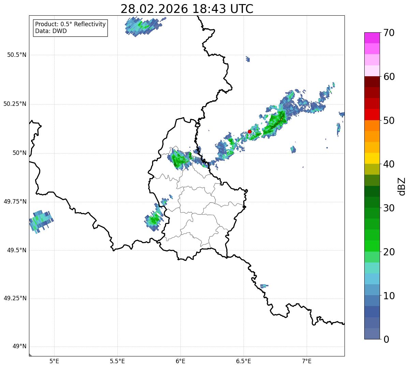Click the "5.5°E" longitude label
This screenshot has height=368, width=410.
tap(117, 362)
